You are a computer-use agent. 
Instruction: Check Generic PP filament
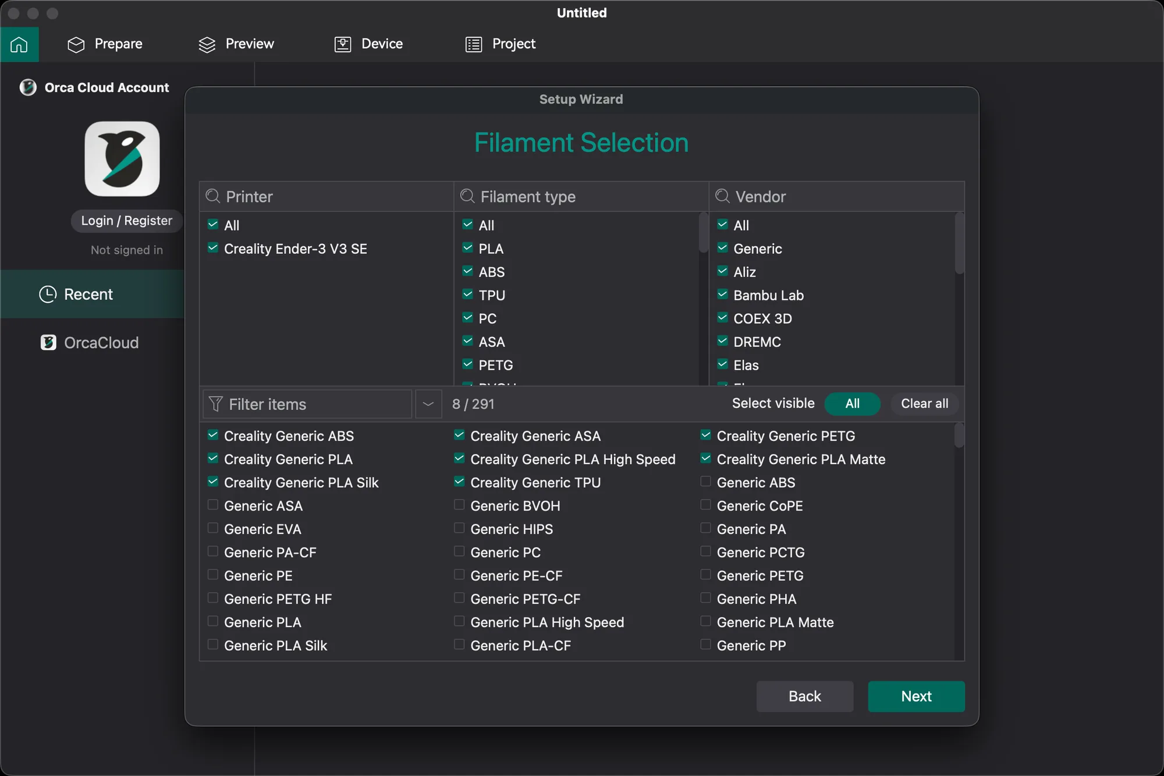click(x=706, y=645)
